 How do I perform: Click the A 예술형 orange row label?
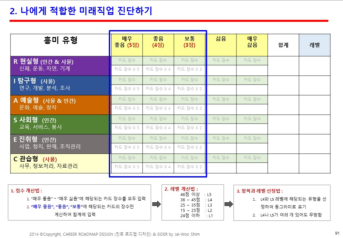pyautogui.click(x=61, y=105)
